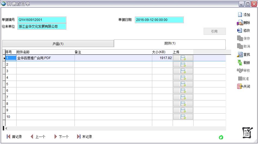Click the Close (关闭) door icon
Screen dimensions: 258x144
pyautogui.click(x=240, y=86)
